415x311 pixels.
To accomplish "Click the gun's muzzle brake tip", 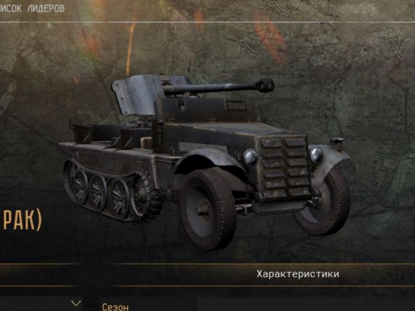I will [265, 85].
